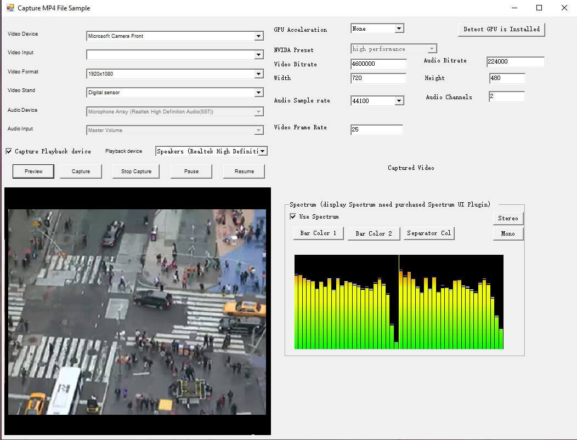Viewport: 577px width, 440px height.
Task: Switch spectrum to Mono mode
Action: point(507,233)
